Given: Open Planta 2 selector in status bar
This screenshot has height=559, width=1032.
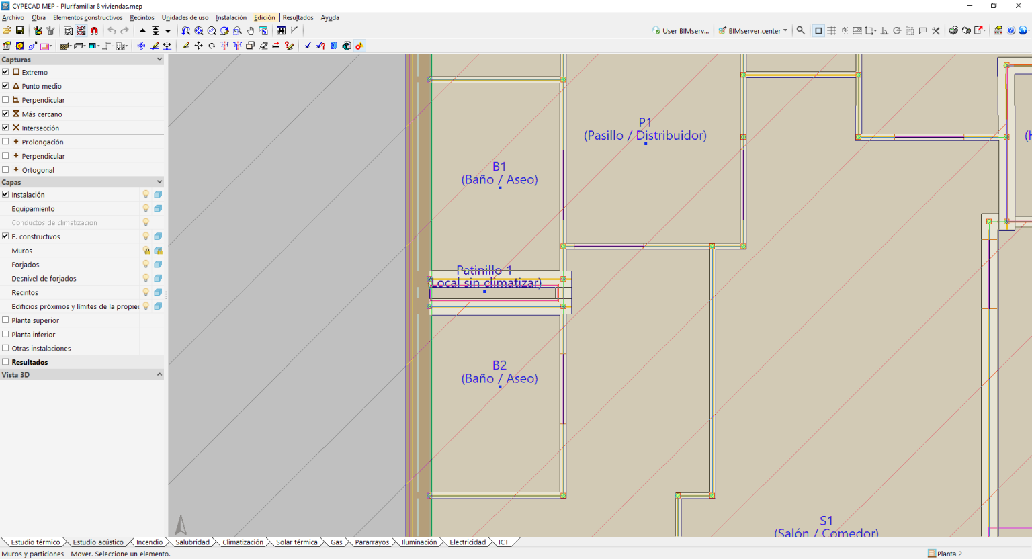Looking at the screenshot, I should point(945,553).
